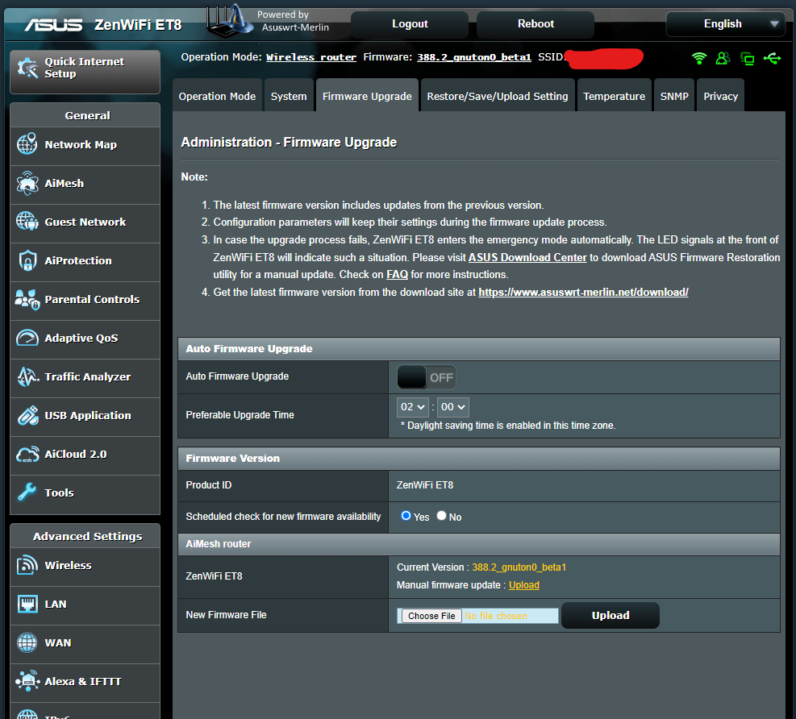Switch to the Restore/Save/Upload Setting tab
796x719 pixels.
coord(496,95)
